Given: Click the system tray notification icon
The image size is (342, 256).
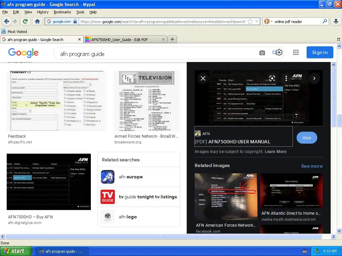Looking at the screenshot, I should click(x=317, y=251).
